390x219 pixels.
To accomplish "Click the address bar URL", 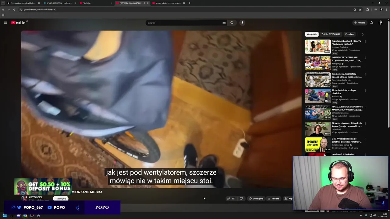I will [x=40, y=9].
